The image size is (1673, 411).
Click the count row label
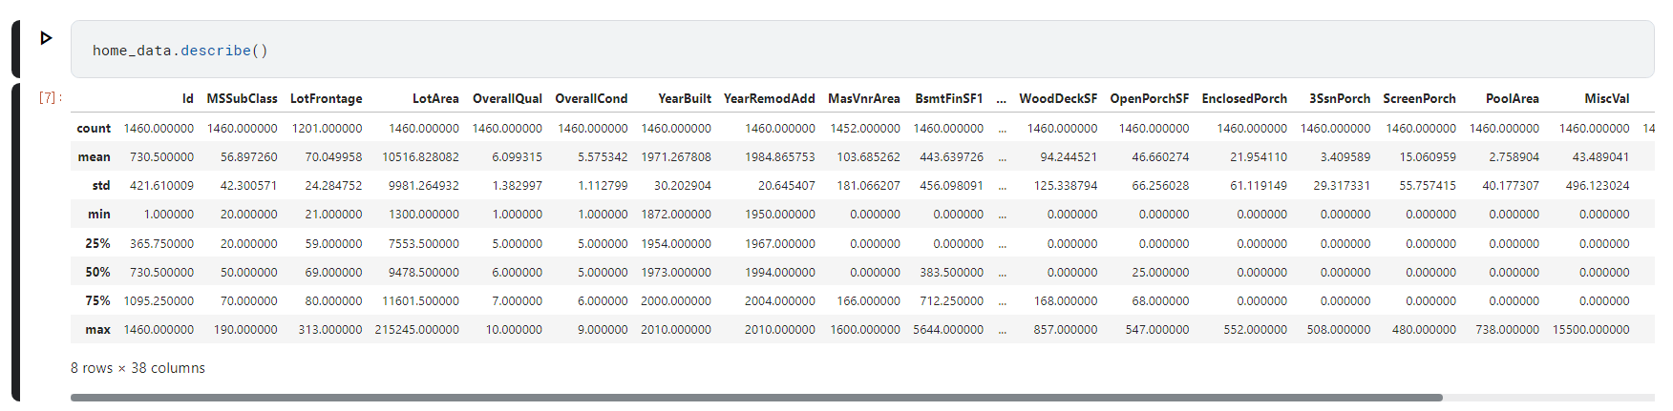[x=94, y=128]
